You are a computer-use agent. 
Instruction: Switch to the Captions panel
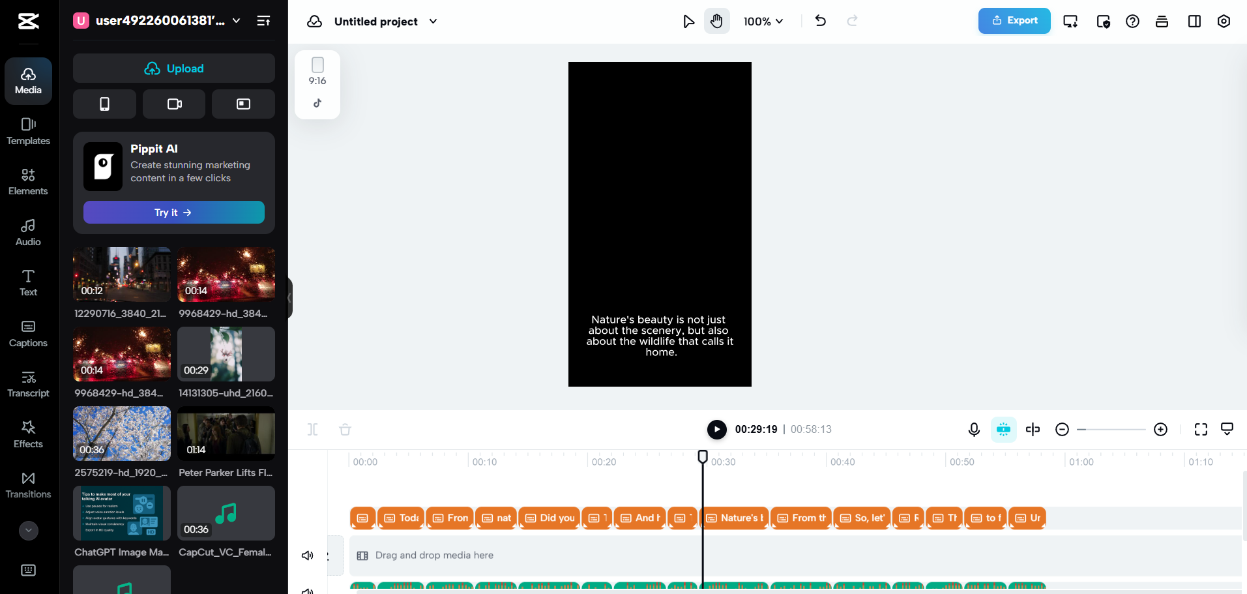point(28,333)
